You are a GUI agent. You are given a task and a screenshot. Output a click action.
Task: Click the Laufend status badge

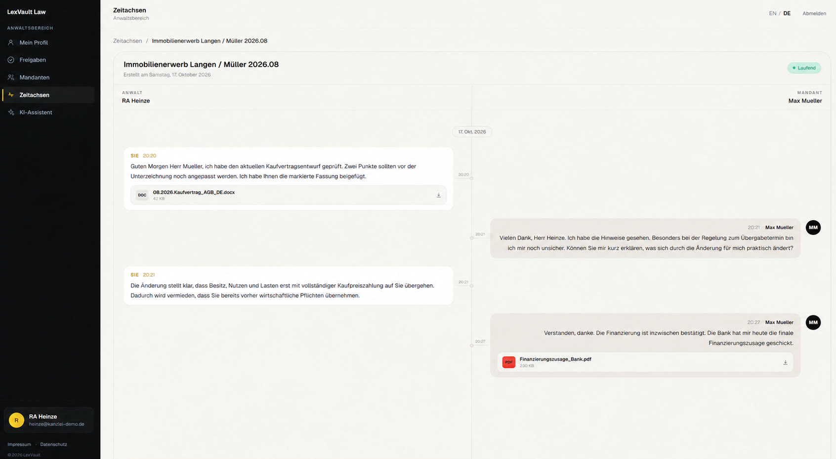804,68
